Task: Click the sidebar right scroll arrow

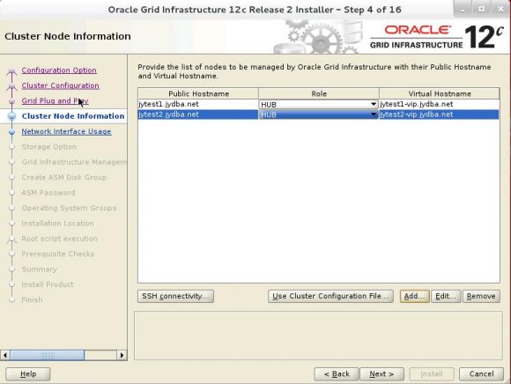Action: click(x=122, y=355)
